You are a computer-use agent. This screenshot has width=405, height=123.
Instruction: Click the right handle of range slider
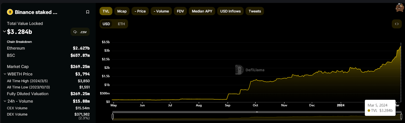click(401, 116)
